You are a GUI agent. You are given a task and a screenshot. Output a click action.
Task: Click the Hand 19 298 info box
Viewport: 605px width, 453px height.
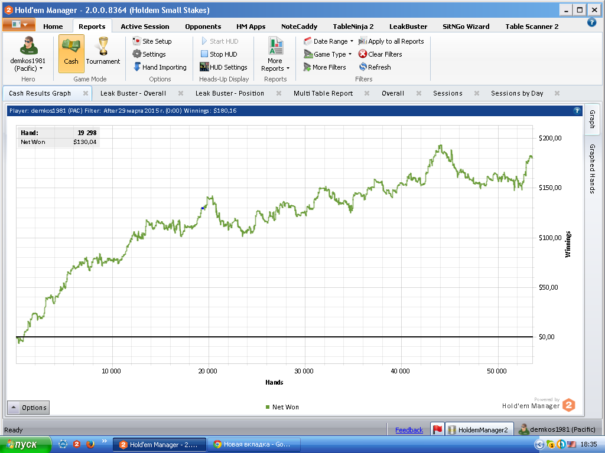[x=58, y=137]
